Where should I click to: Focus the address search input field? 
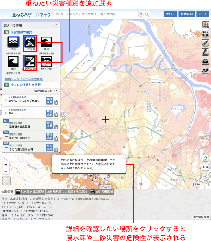pos(96,14)
